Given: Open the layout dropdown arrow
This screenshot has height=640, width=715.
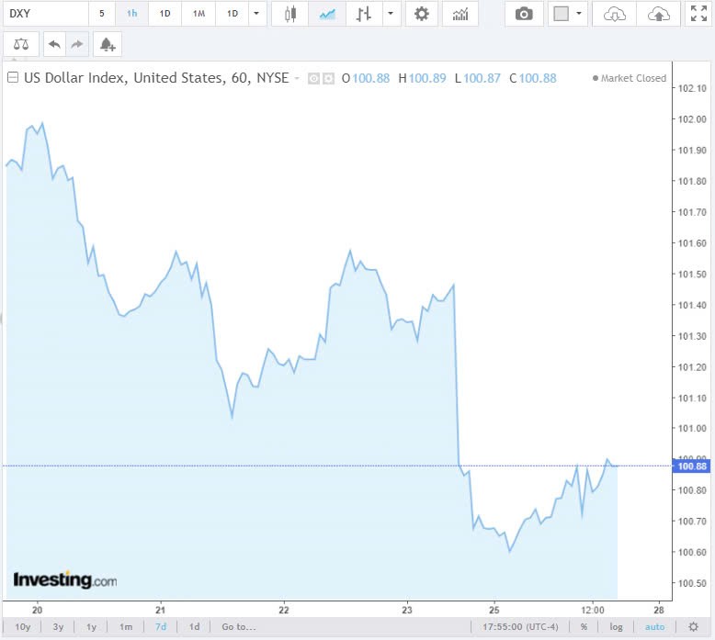Looking at the screenshot, I should click(579, 14).
